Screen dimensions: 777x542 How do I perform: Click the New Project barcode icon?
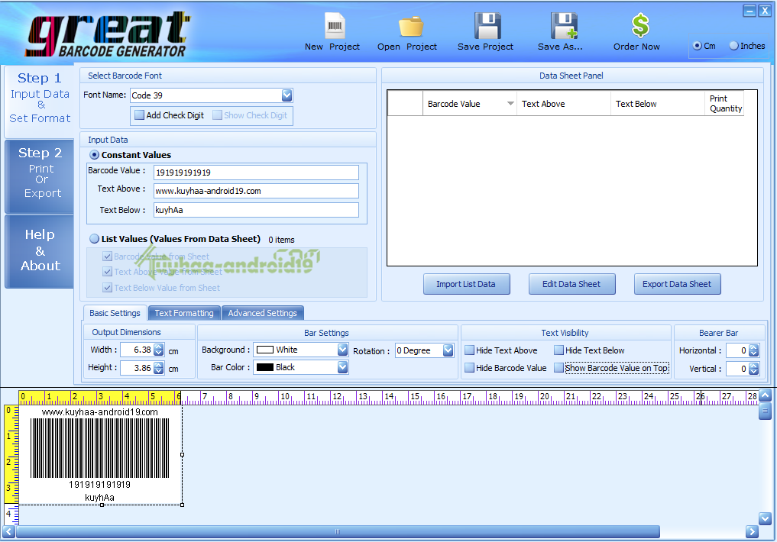tap(335, 26)
